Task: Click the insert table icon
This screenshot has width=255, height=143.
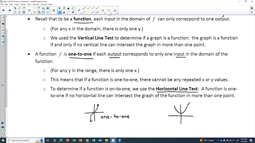Action: point(39,12)
